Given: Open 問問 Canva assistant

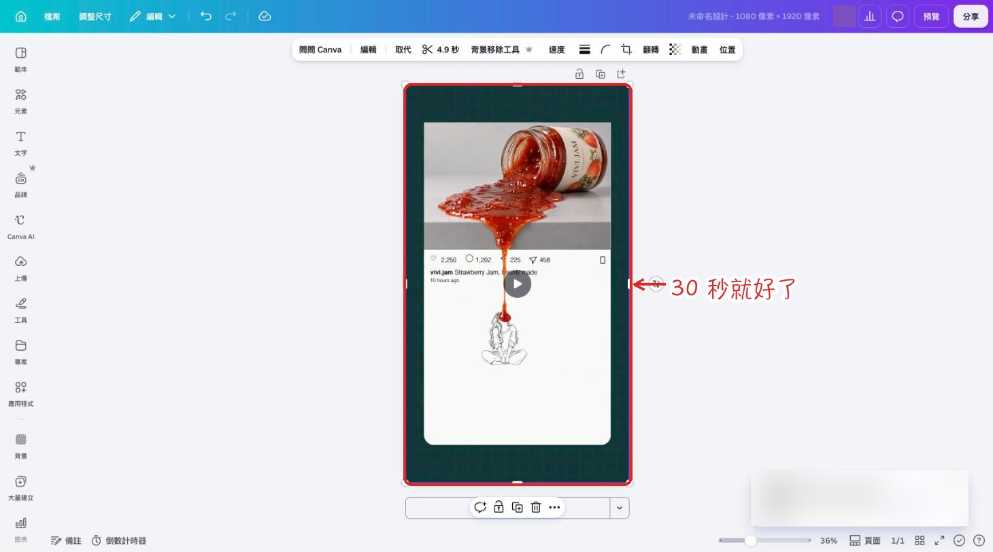Looking at the screenshot, I should [x=320, y=50].
